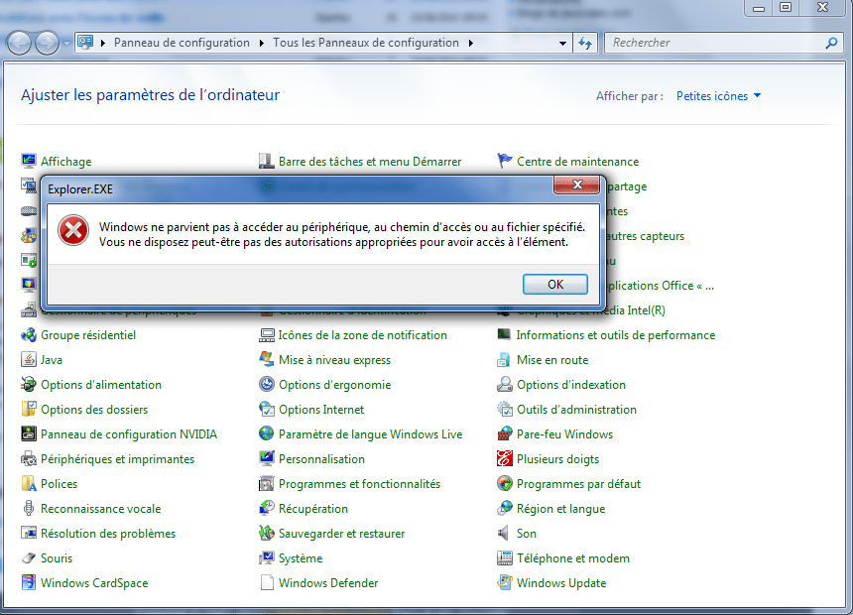Screen dimensions: 853x615
Task: Click the Back navigation button
Action: point(20,43)
